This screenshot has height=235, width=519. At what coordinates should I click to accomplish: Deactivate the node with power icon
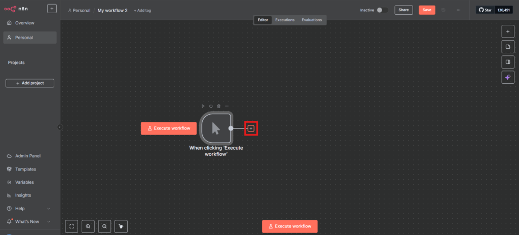(x=211, y=106)
